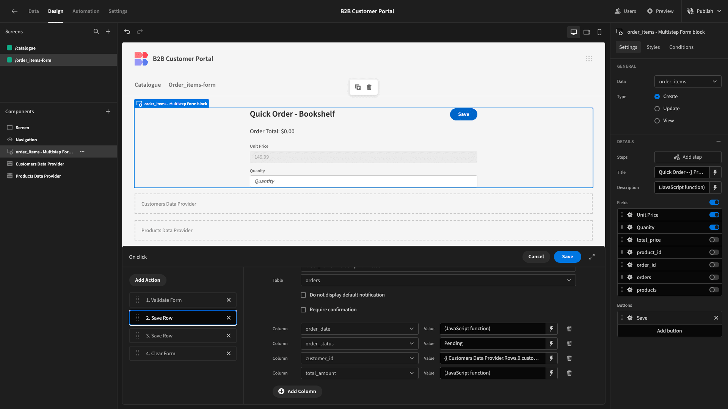The width and height of the screenshot is (728, 409).
Task: Expand the Publish dropdown
Action: [x=719, y=11]
